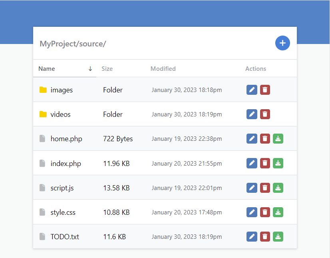Delete script.js using its red trash icon
This screenshot has width=330, height=258.
tap(265, 188)
